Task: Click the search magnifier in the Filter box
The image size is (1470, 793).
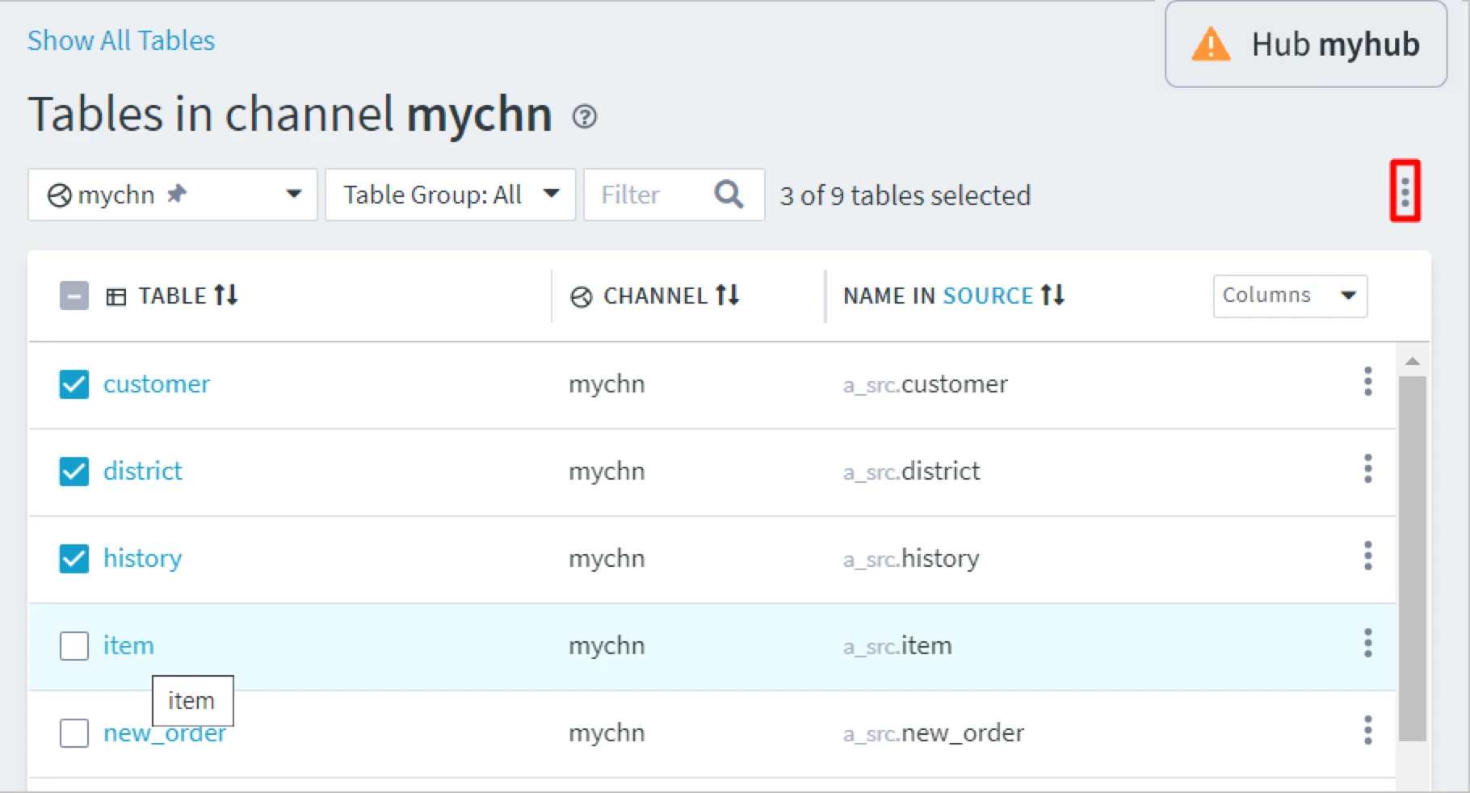Action: [x=729, y=195]
